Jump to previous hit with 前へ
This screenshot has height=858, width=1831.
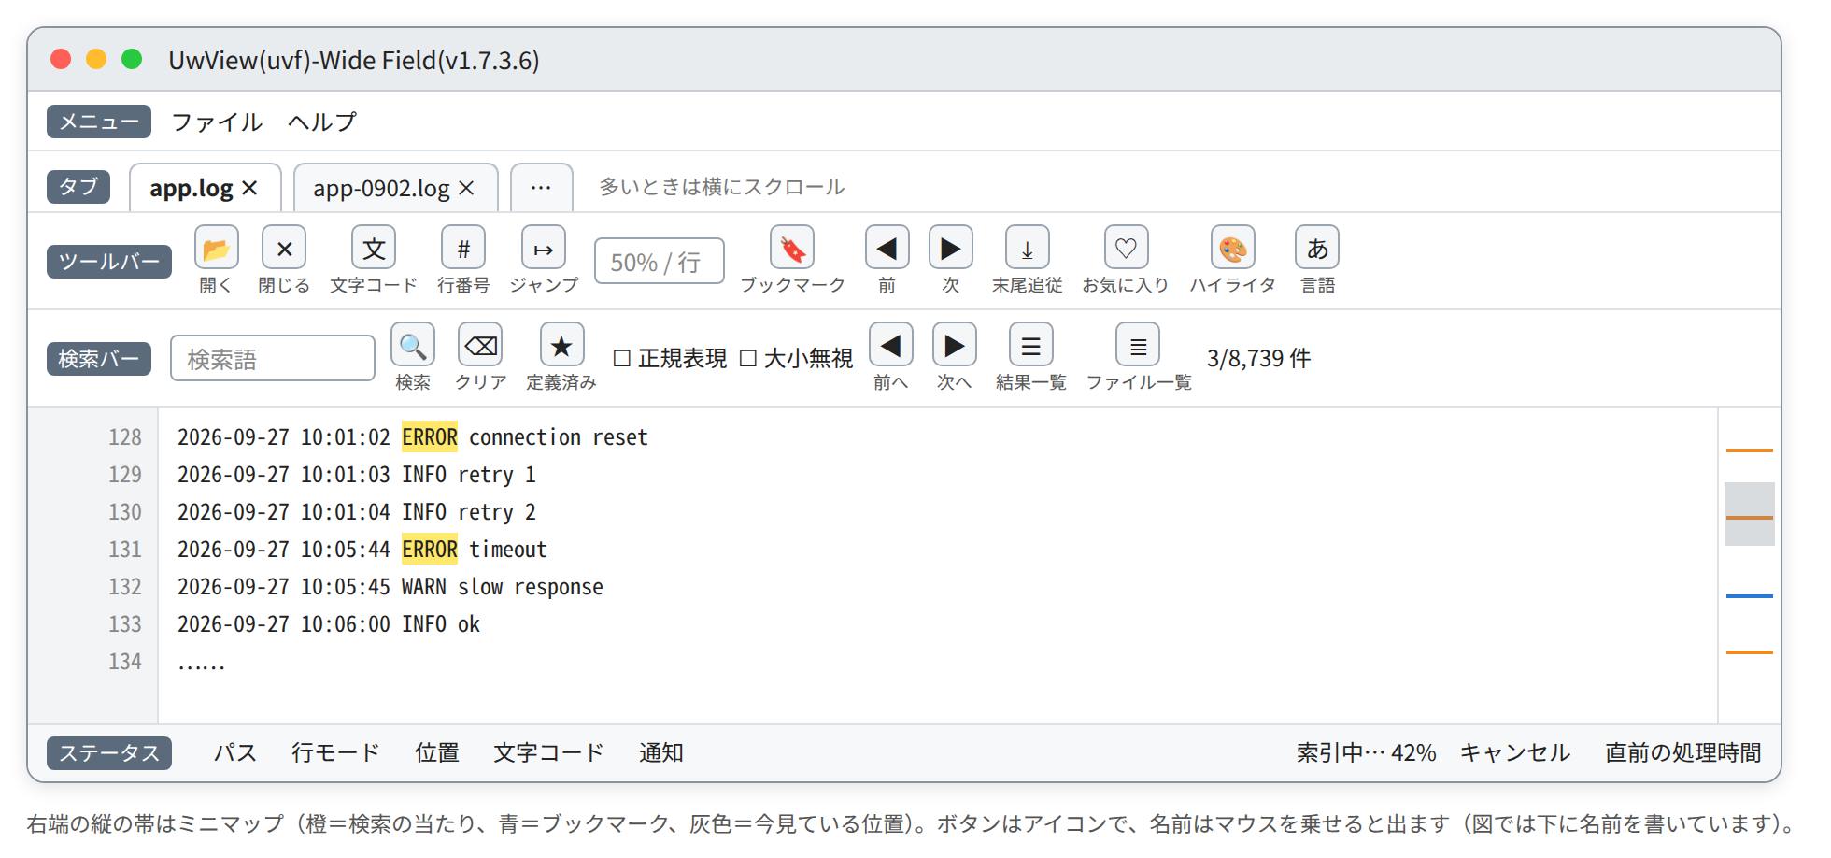click(x=890, y=345)
